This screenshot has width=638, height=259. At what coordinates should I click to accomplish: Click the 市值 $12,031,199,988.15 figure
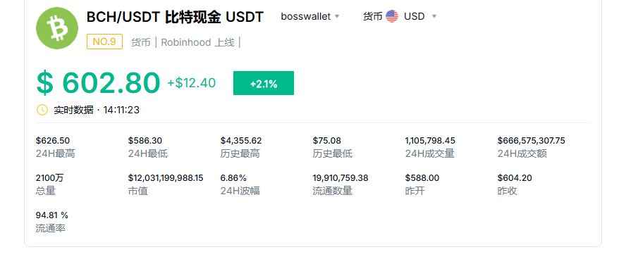[x=166, y=178]
